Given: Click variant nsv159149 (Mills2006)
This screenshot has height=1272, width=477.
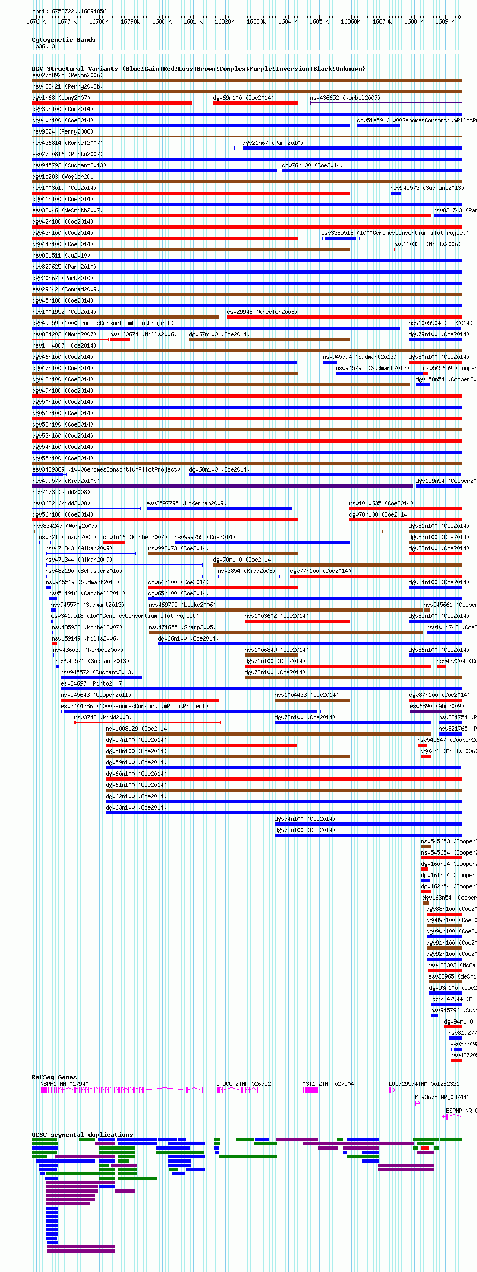Looking at the screenshot, I should click(x=85, y=638).
